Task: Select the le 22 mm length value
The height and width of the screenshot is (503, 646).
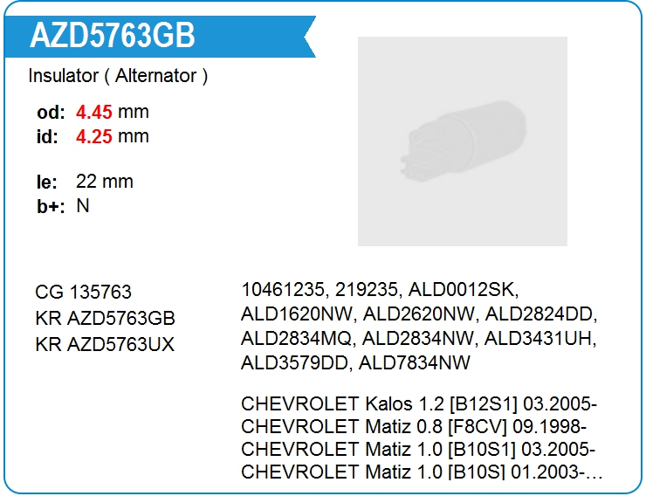Action: [104, 182]
